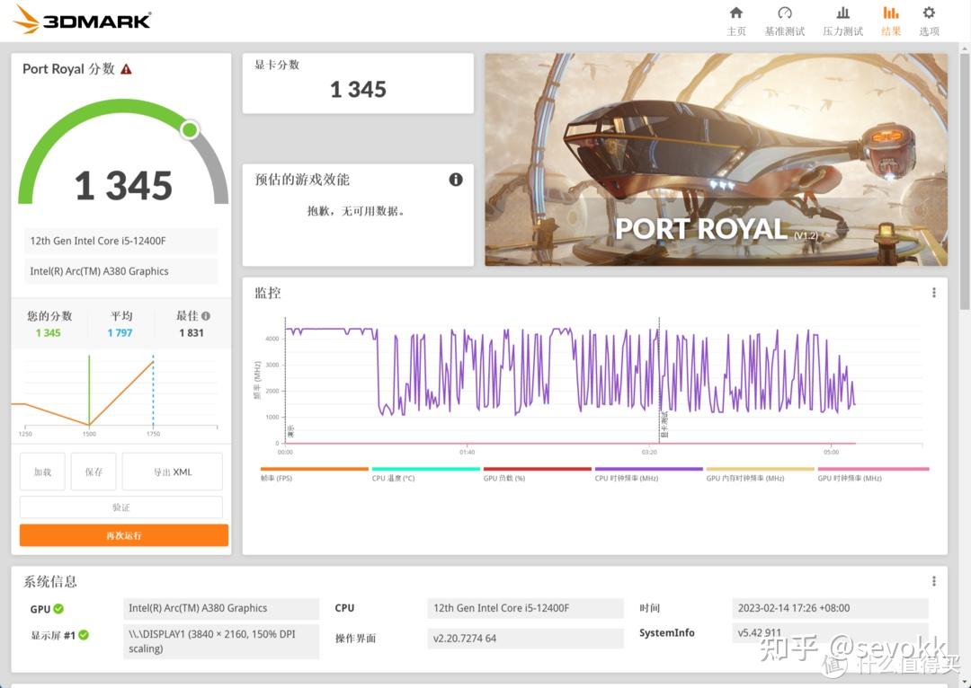Click the green check next to GPU
Viewport: 971px width, 688px height.
tap(58, 608)
